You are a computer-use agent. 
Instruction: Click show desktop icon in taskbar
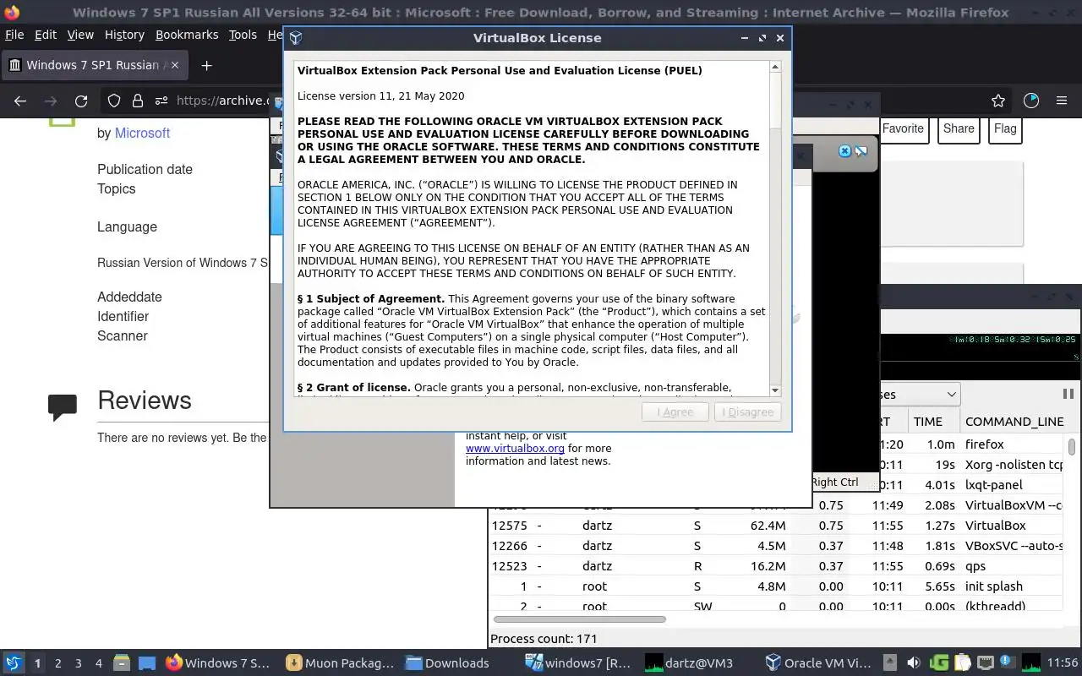[147, 663]
